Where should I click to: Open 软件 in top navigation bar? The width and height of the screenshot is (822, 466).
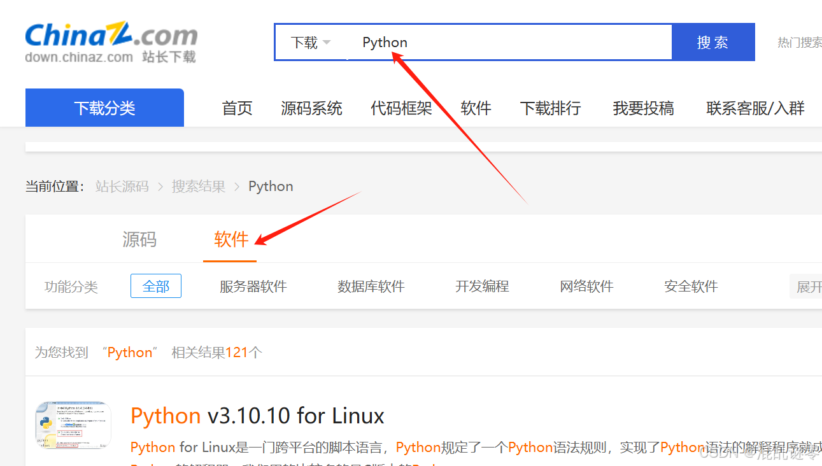476,108
